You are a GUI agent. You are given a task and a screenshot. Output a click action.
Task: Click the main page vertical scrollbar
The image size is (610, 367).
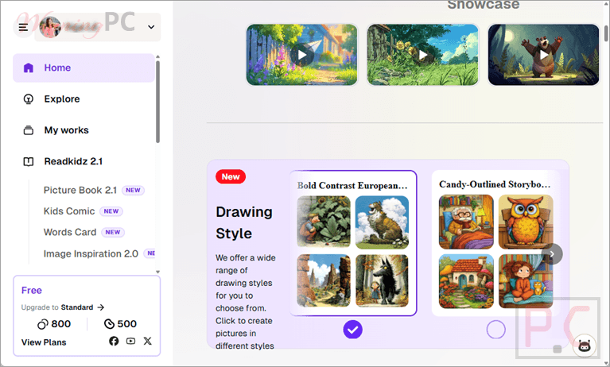click(x=606, y=33)
